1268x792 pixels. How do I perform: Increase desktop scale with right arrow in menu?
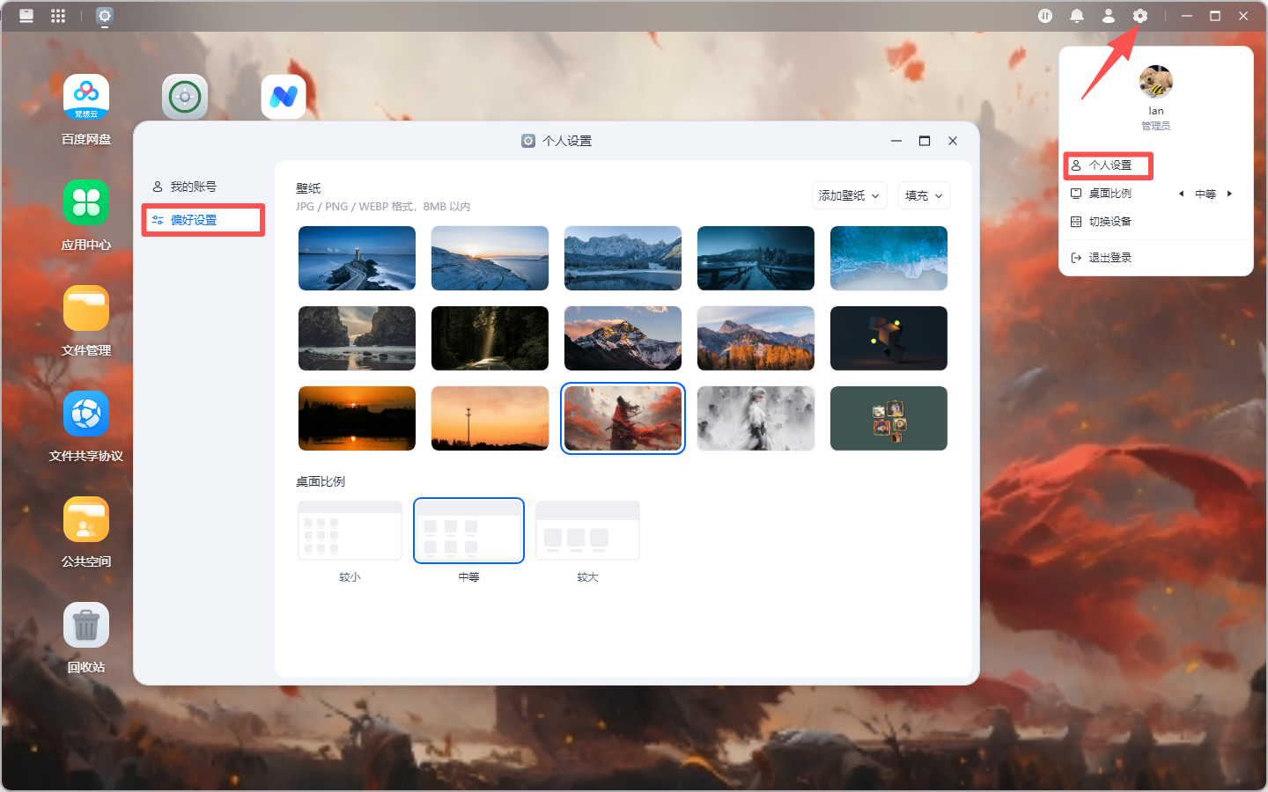[x=1229, y=194]
